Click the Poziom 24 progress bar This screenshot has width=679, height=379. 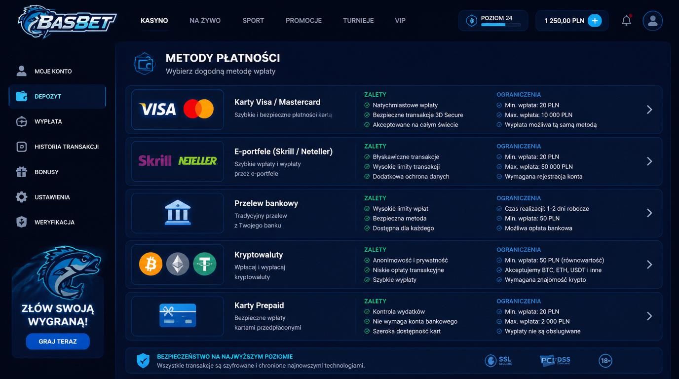click(501, 25)
